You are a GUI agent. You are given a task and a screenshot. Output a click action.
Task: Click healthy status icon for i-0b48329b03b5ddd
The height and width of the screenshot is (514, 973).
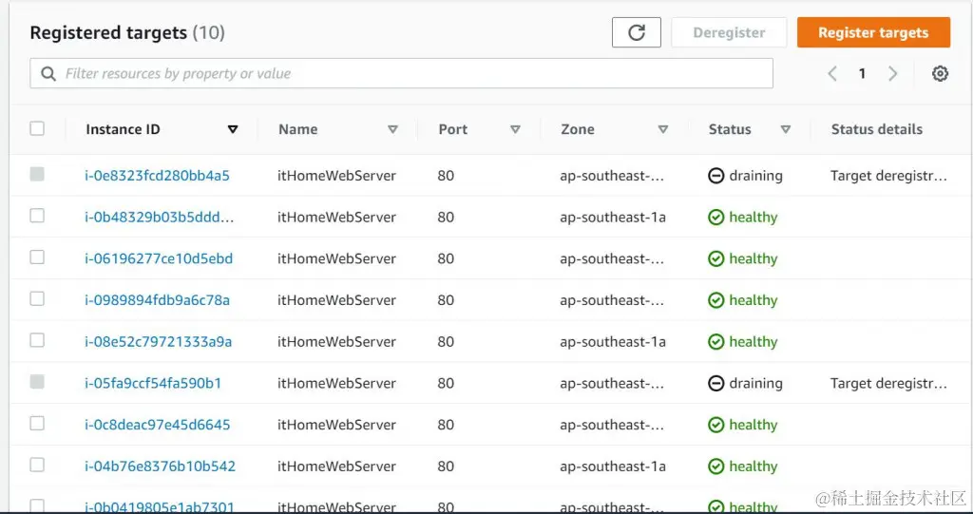pos(716,218)
